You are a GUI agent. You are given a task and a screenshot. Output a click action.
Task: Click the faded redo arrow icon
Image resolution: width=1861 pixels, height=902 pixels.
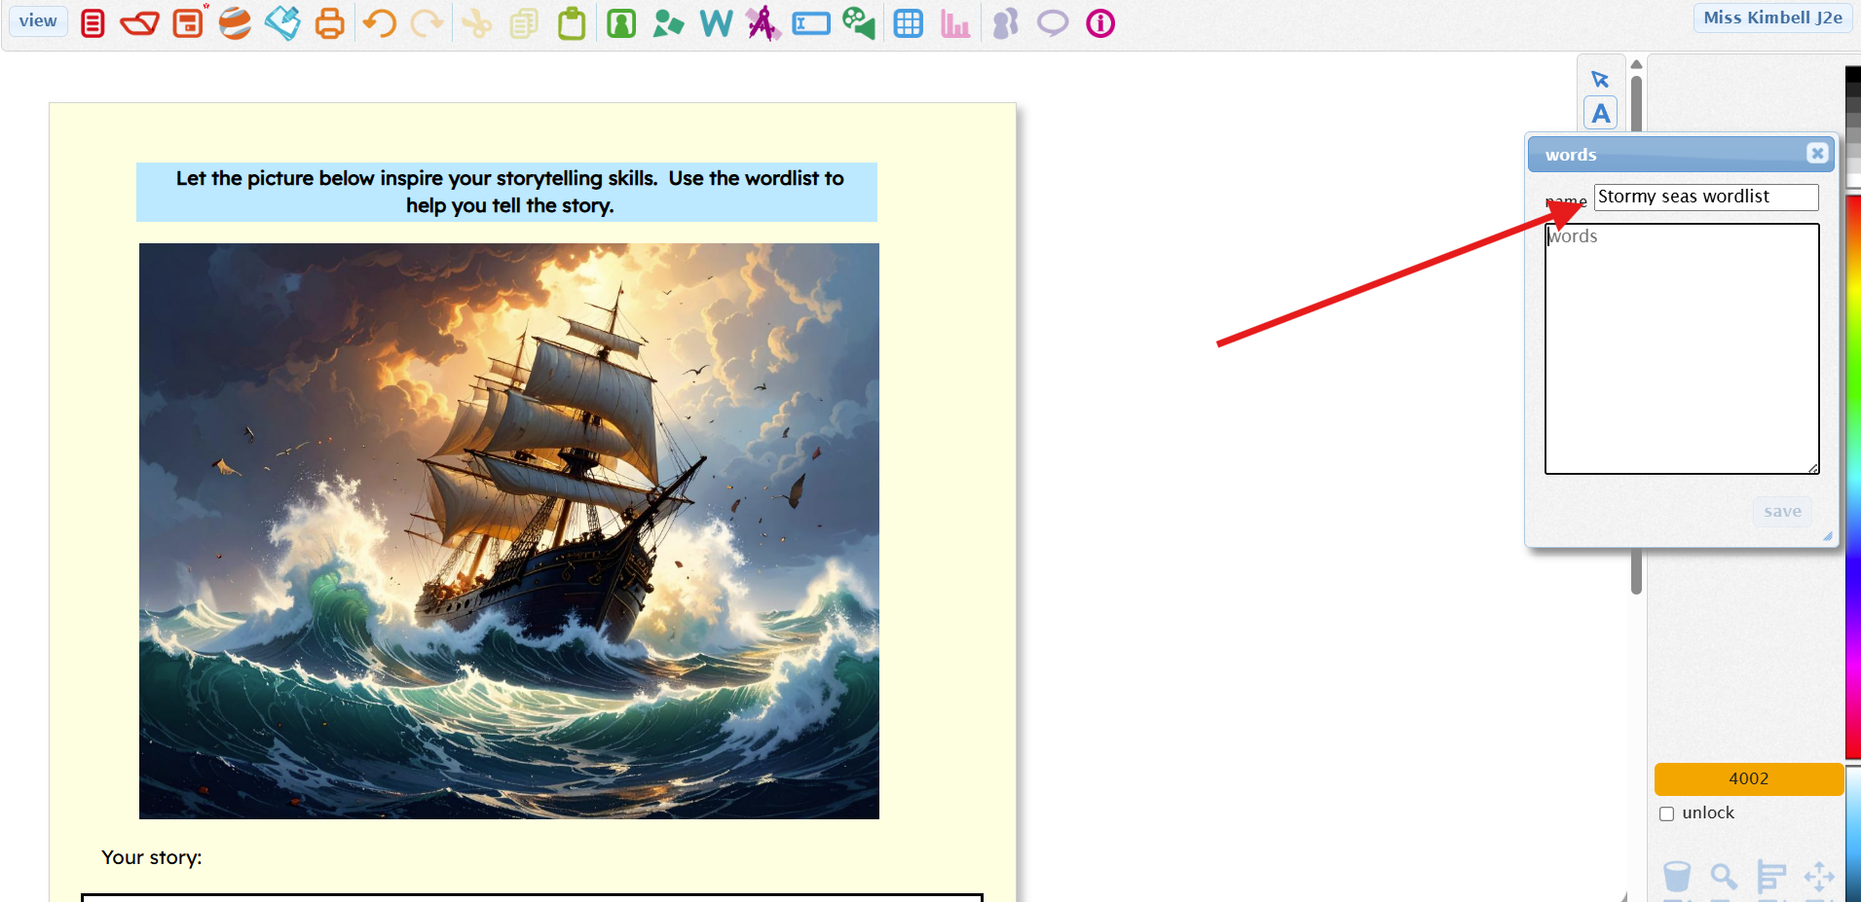pyautogui.click(x=427, y=23)
